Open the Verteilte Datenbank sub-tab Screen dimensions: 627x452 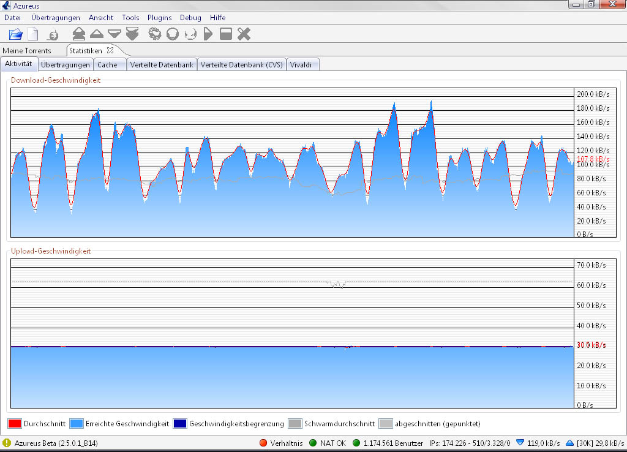click(162, 64)
